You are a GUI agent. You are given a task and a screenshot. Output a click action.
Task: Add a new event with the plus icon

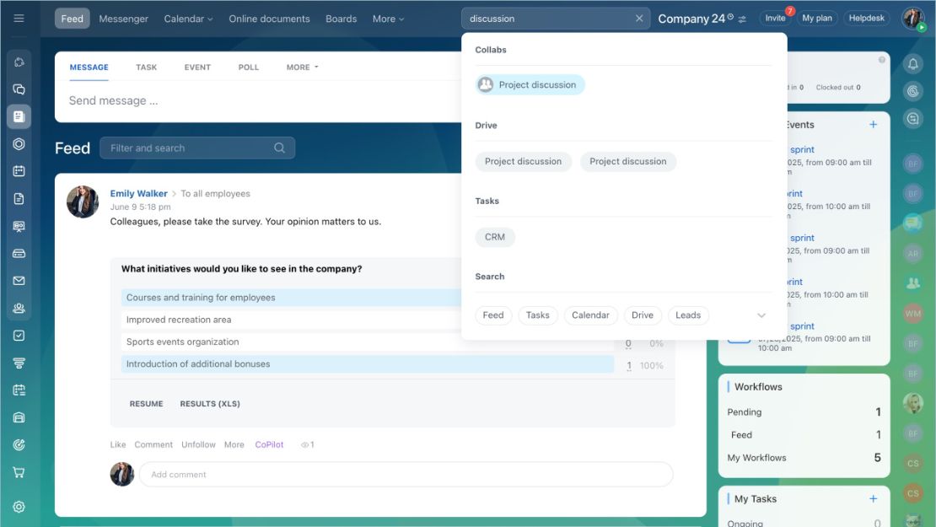click(873, 124)
